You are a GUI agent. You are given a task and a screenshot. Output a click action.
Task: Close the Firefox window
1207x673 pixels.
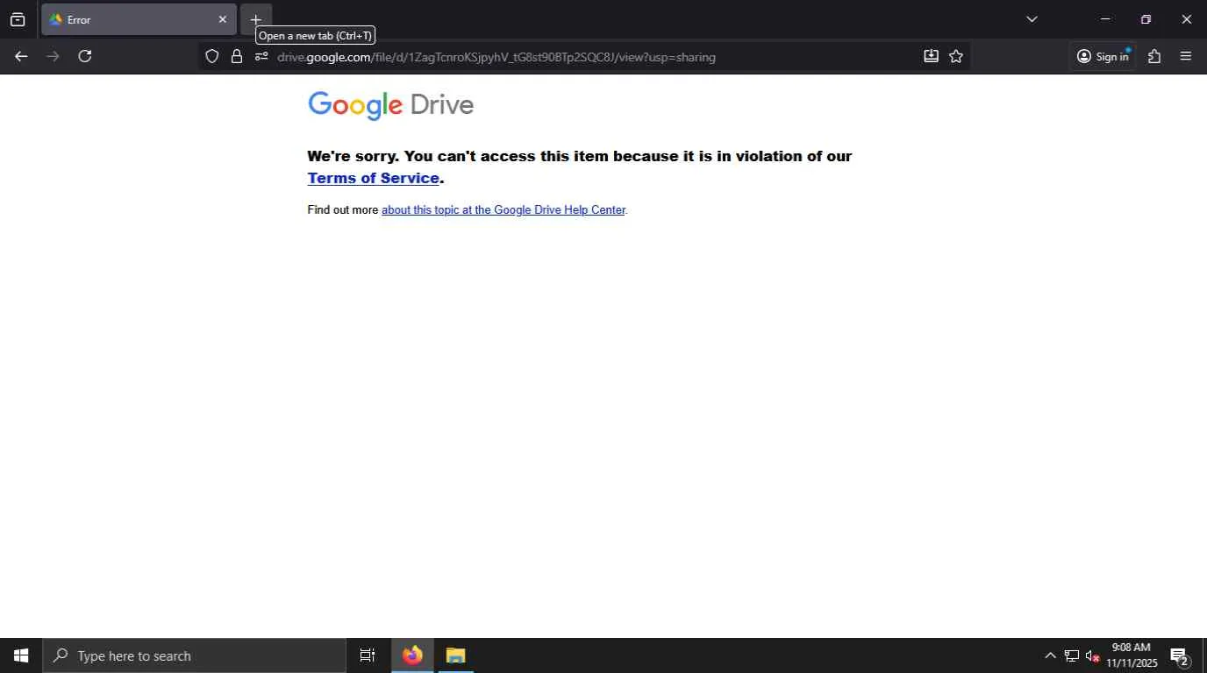pos(1187,19)
